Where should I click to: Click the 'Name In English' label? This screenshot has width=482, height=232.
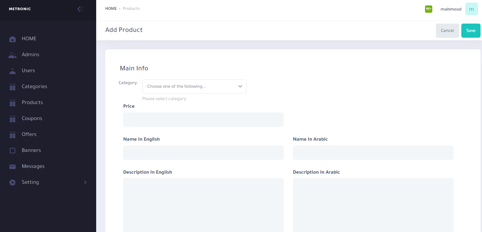pos(142,139)
